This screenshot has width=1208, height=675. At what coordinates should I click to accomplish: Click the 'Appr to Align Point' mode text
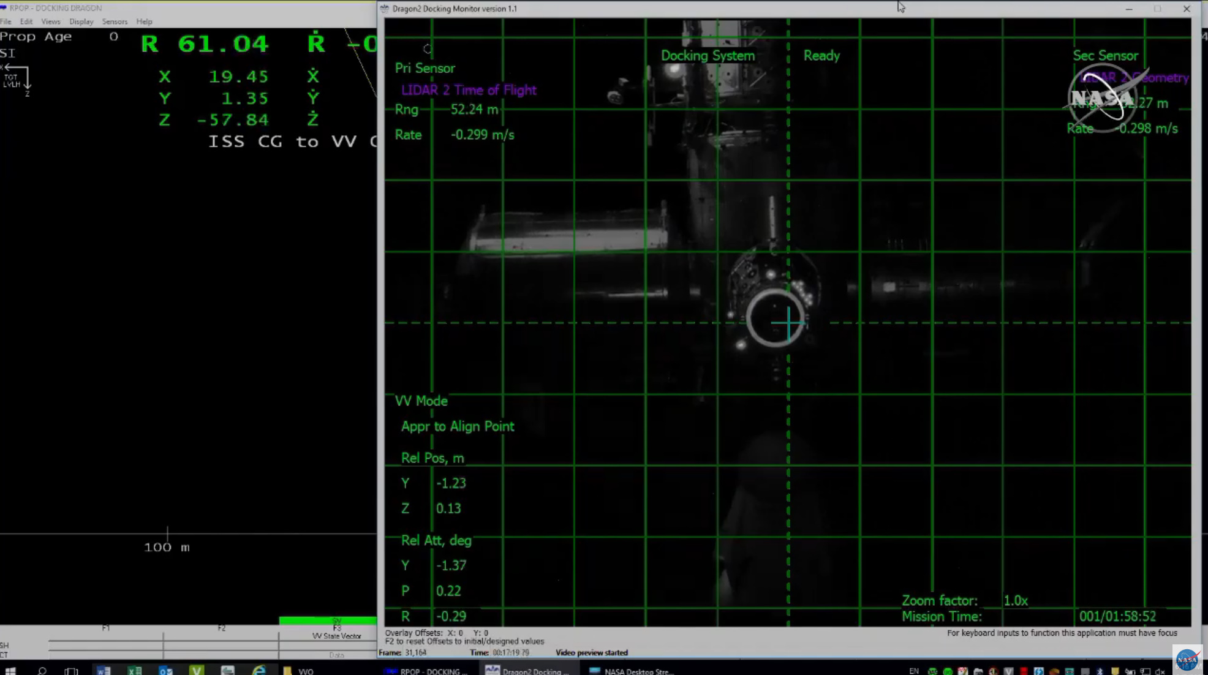tap(458, 426)
